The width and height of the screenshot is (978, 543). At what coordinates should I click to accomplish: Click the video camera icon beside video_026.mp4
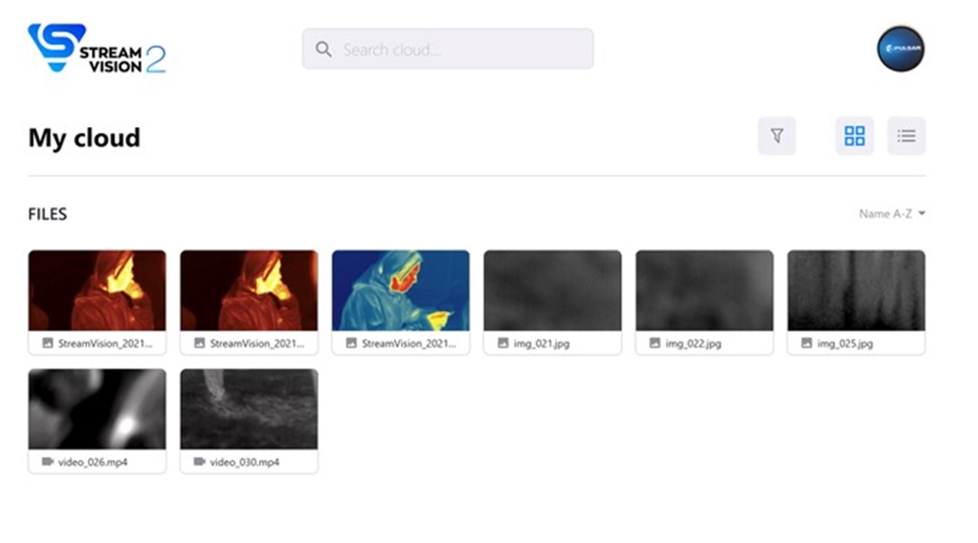point(47,462)
